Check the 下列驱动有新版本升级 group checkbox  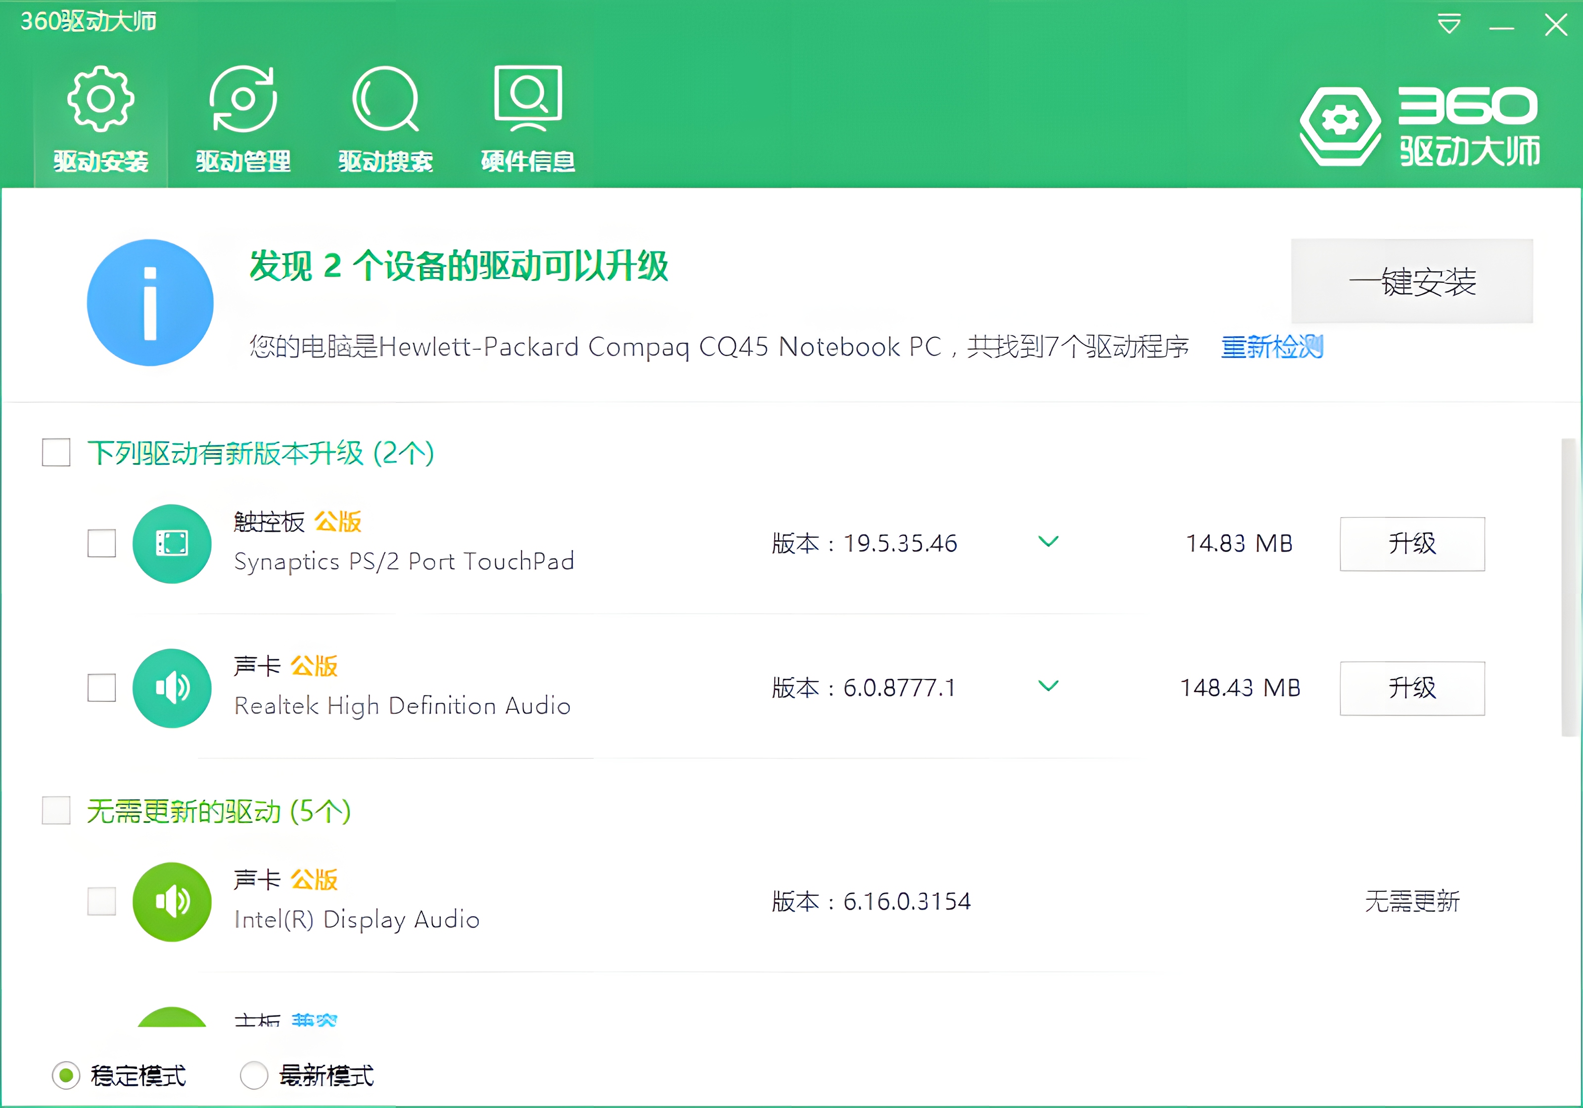tap(56, 452)
